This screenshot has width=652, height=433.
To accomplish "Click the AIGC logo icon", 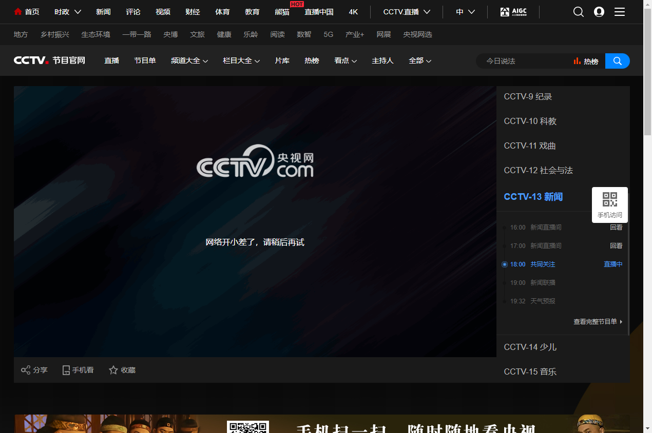I will 513,12.
